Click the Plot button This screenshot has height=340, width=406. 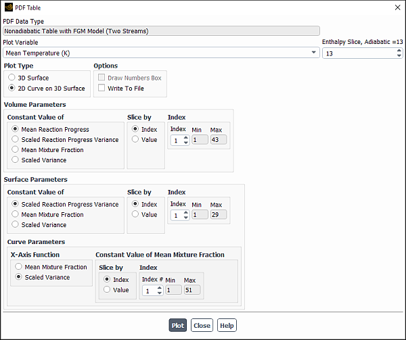tap(178, 325)
